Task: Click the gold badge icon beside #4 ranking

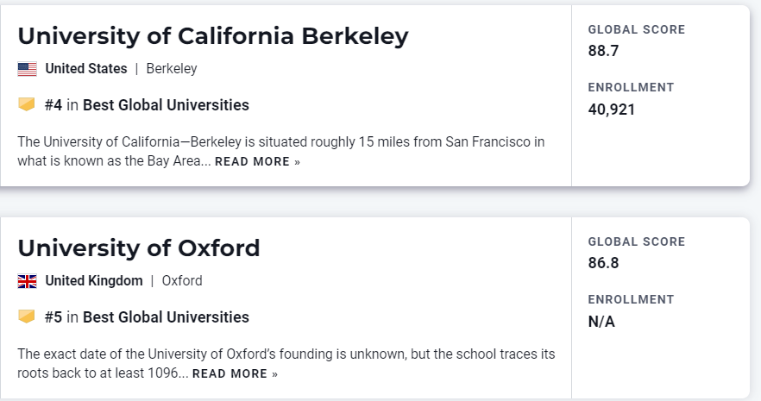Action: pyautogui.click(x=27, y=104)
